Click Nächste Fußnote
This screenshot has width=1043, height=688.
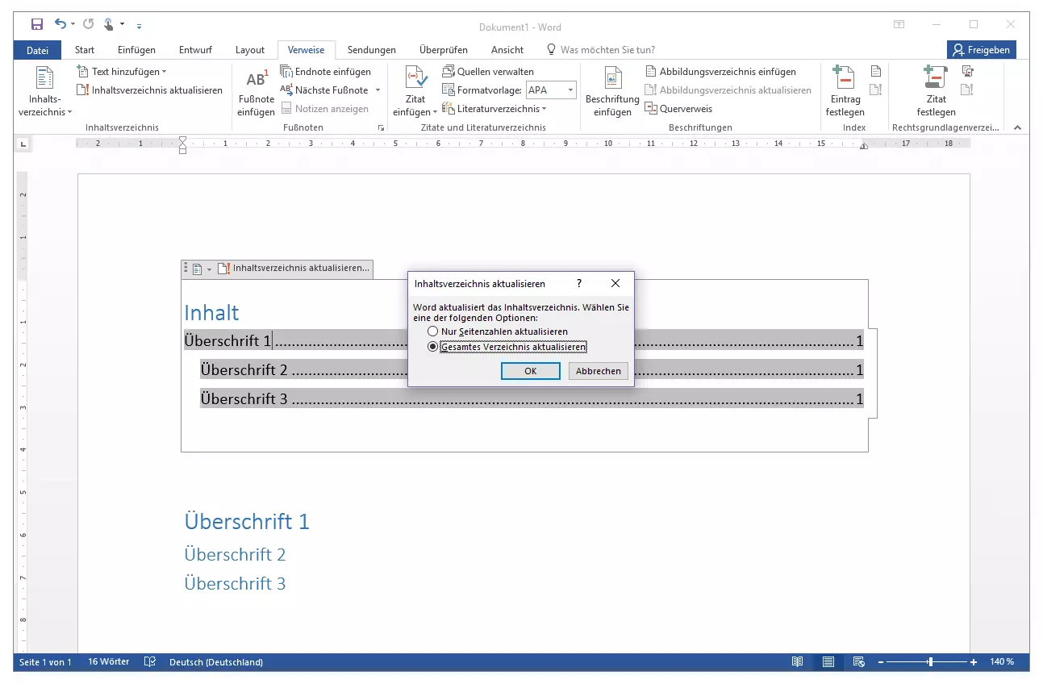click(324, 90)
